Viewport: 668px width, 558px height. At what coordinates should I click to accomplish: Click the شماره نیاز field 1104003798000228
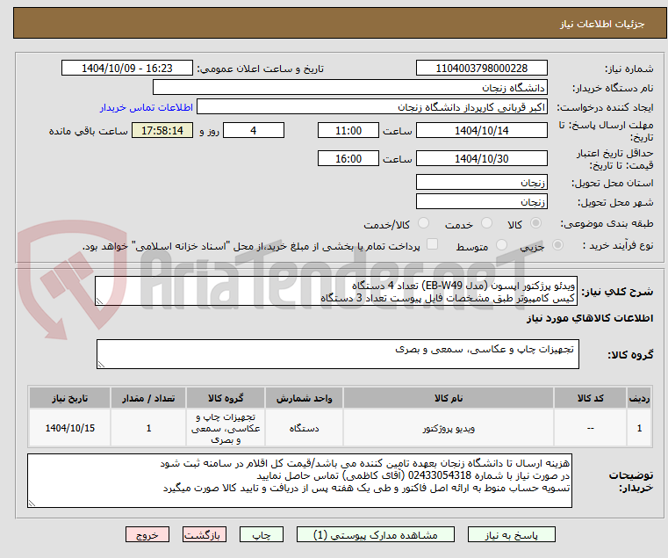481,69
